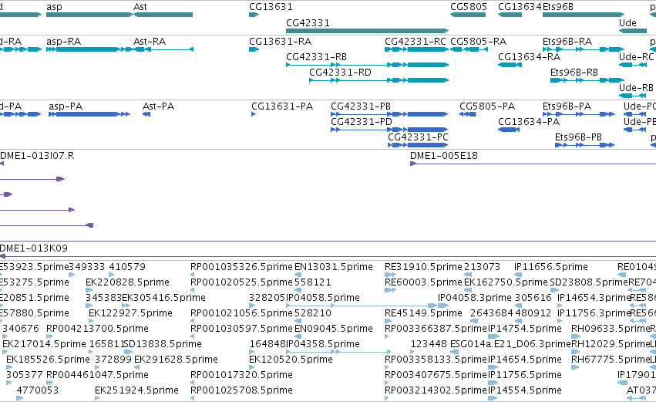Select EST RP003407675.5prime

387,383
